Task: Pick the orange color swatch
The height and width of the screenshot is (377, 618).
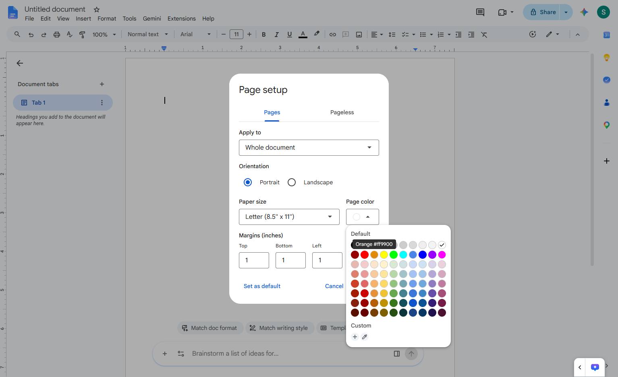Action: pos(374,255)
